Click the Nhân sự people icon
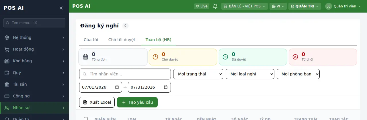The image size is (367, 120). pos(7,108)
